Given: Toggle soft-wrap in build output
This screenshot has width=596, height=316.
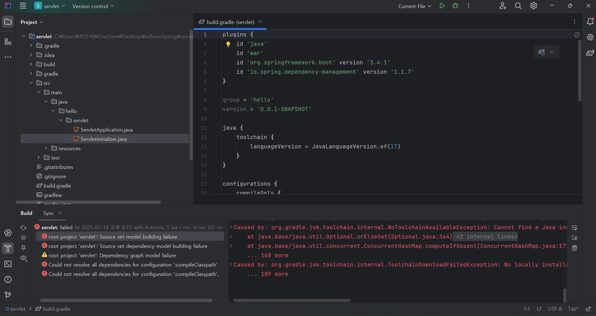Looking at the screenshot, I should [x=575, y=228].
